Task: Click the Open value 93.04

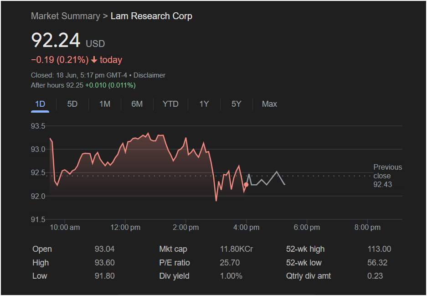Action: coord(104,249)
